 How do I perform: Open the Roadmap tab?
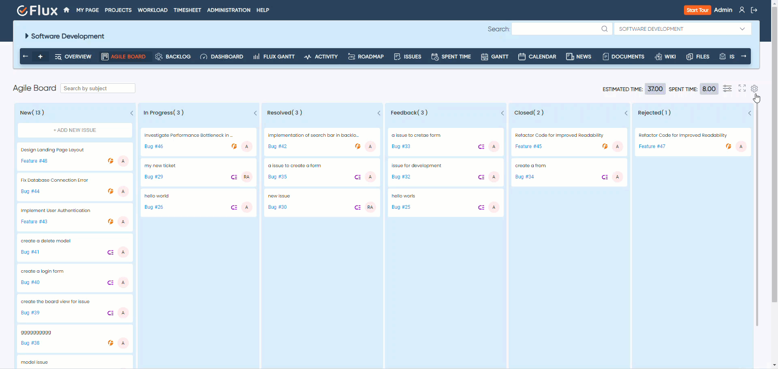[366, 57]
